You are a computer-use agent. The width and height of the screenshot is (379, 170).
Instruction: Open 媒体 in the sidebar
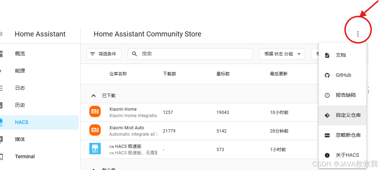pyautogui.click(x=39, y=139)
